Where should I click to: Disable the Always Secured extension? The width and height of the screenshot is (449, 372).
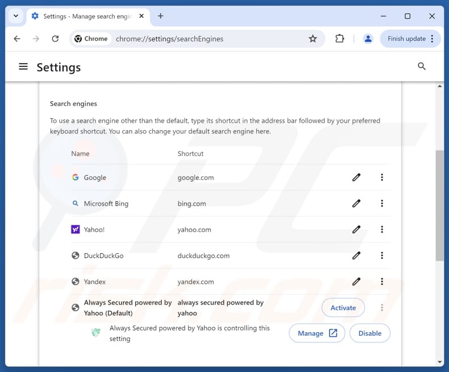click(x=369, y=333)
